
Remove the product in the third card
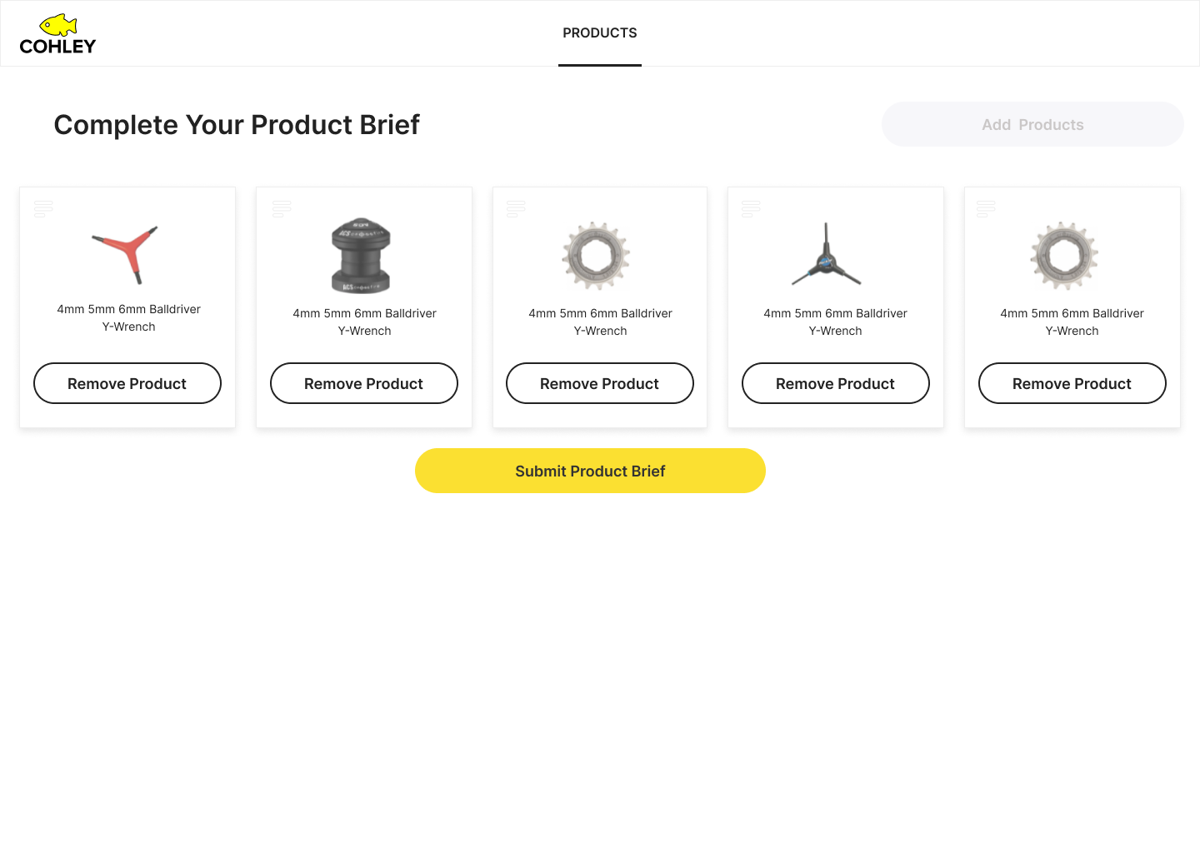click(x=600, y=383)
